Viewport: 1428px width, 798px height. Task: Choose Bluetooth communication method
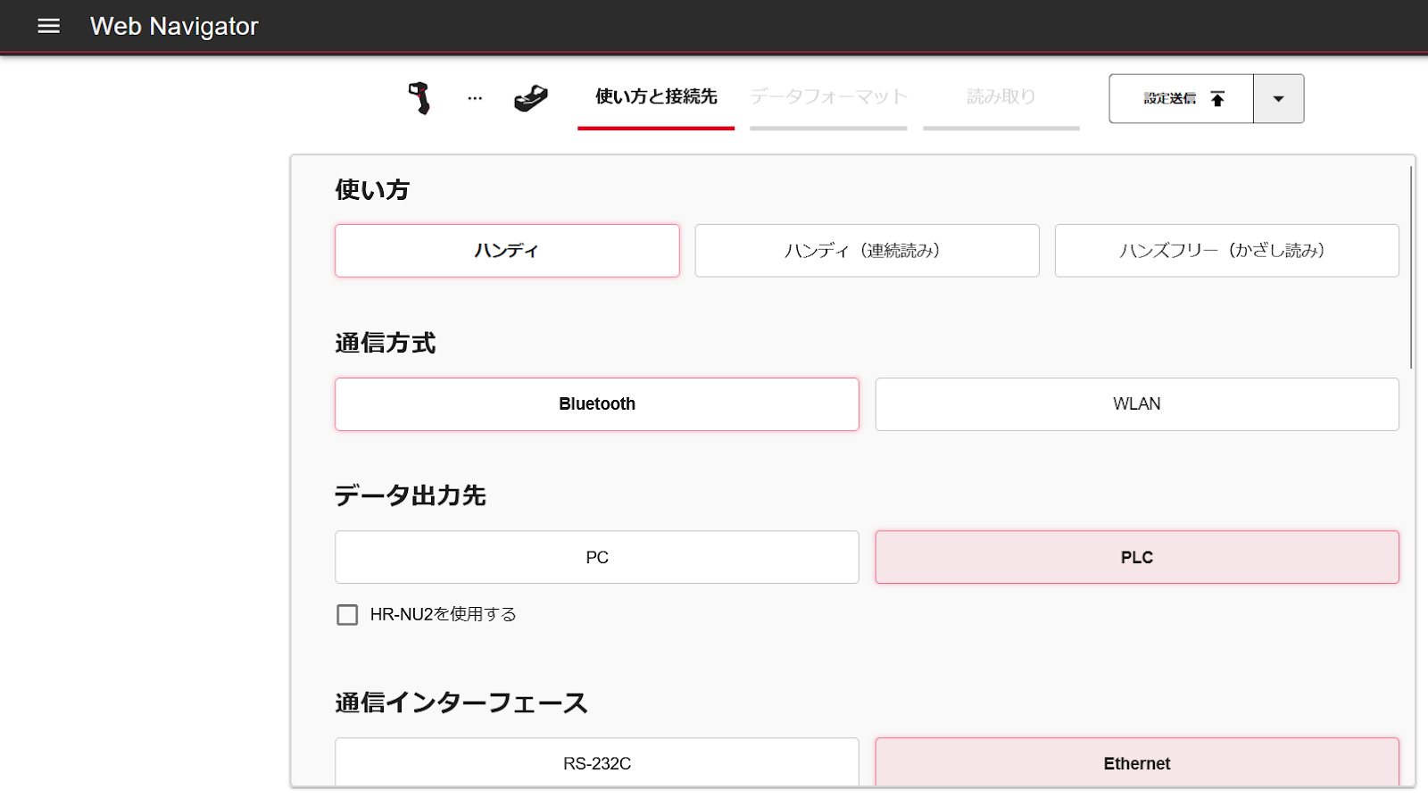point(597,404)
